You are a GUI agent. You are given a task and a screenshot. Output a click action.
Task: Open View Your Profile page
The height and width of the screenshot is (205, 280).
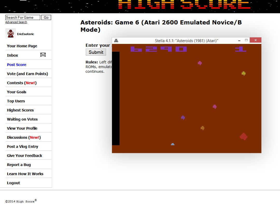click(x=22, y=128)
